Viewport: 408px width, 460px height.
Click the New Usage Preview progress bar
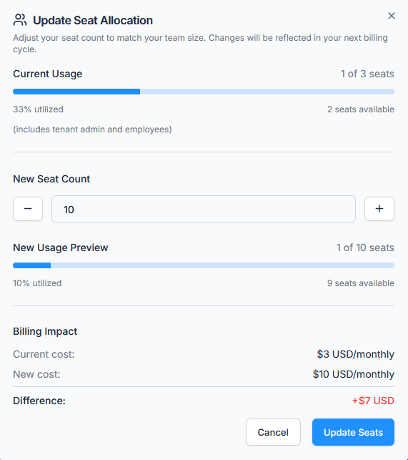(204, 265)
